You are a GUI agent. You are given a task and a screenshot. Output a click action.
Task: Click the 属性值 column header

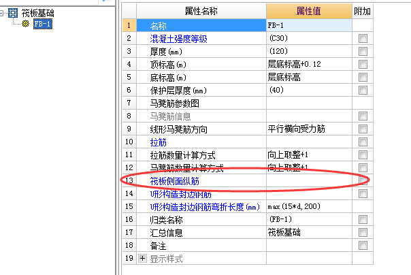(x=309, y=11)
